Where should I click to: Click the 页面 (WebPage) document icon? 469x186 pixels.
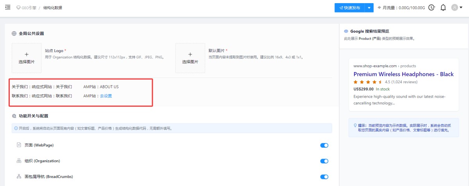pos(18,145)
